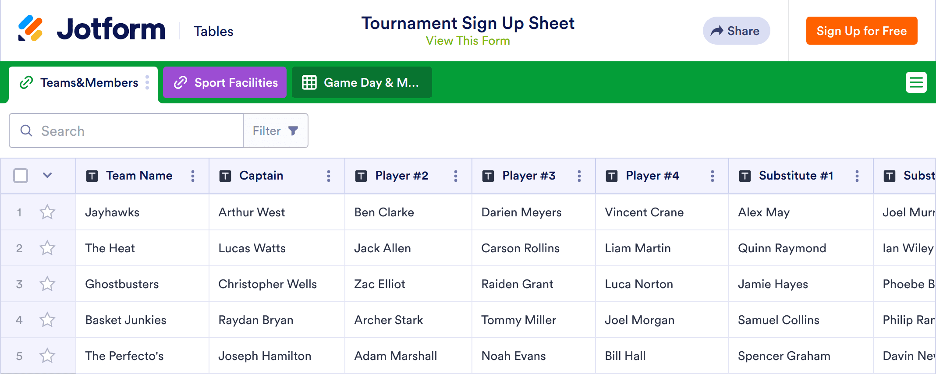Click the Filter funnel icon
The height and width of the screenshot is (374, 936).
pos(293,131)
